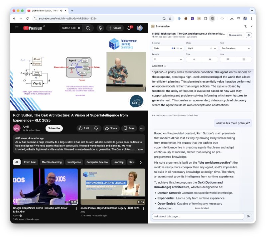
Task: Save the video to a playlist
Action: (x=129, y=128)
